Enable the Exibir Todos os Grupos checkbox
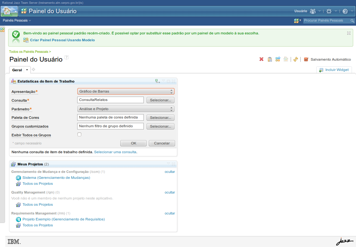Image resolution: width=356 pixels, height=247 pixels. [79, 134]
